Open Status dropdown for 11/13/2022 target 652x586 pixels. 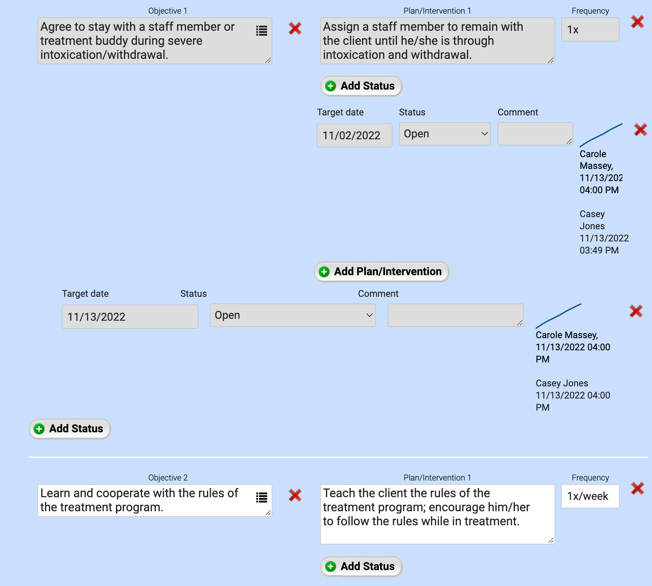pos(292,315)
